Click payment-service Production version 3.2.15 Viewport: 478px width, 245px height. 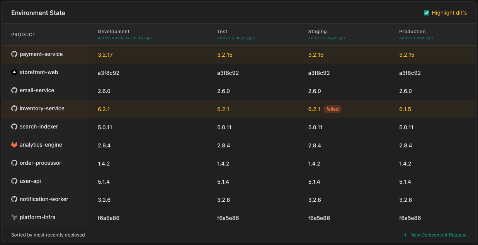coord(407,55)
